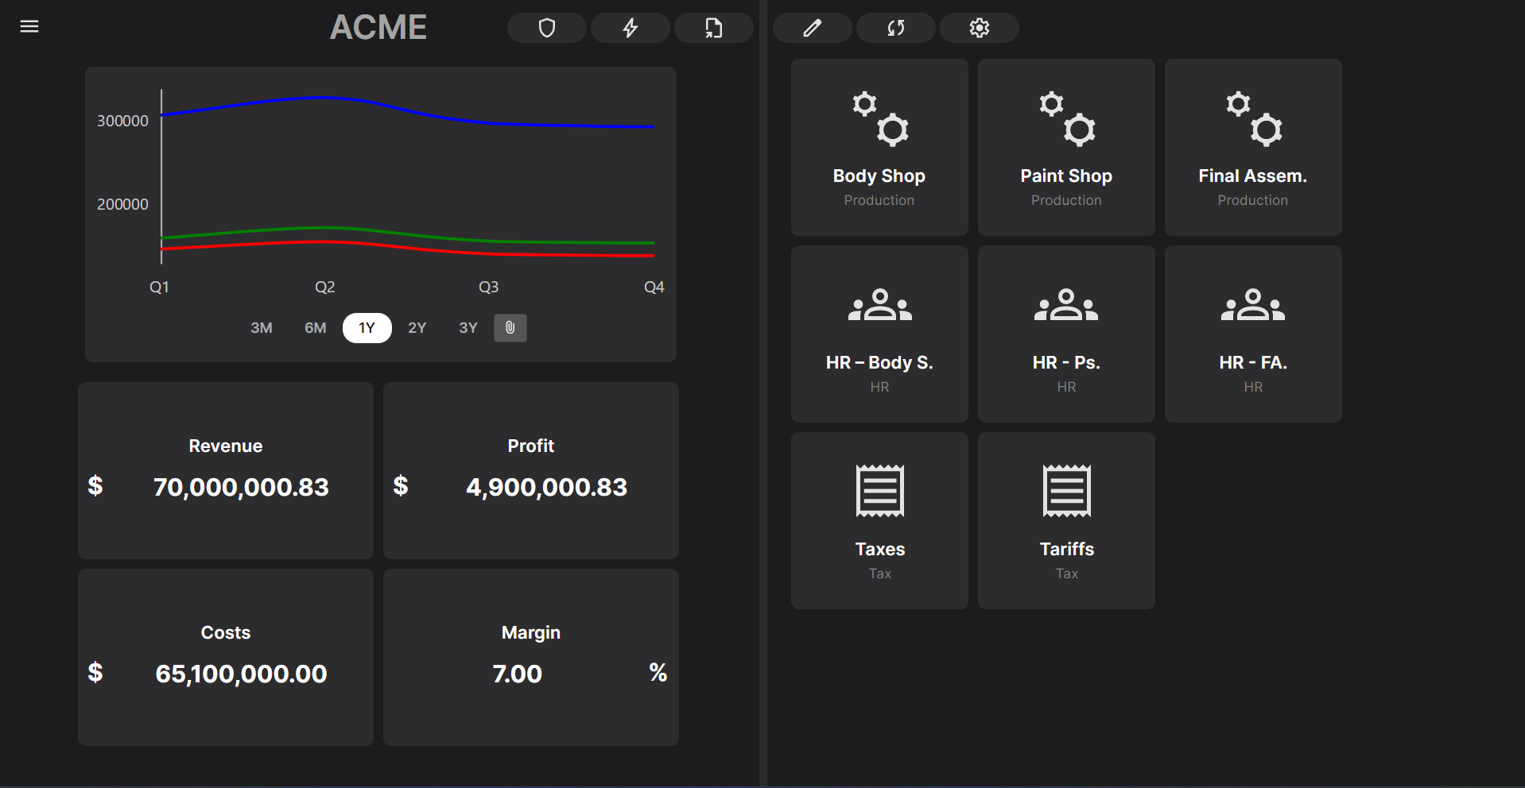Click the lightning bolt button
The height and width of the screenshot is (788, 1525).
pyautogui.click(x=631, y=29)
